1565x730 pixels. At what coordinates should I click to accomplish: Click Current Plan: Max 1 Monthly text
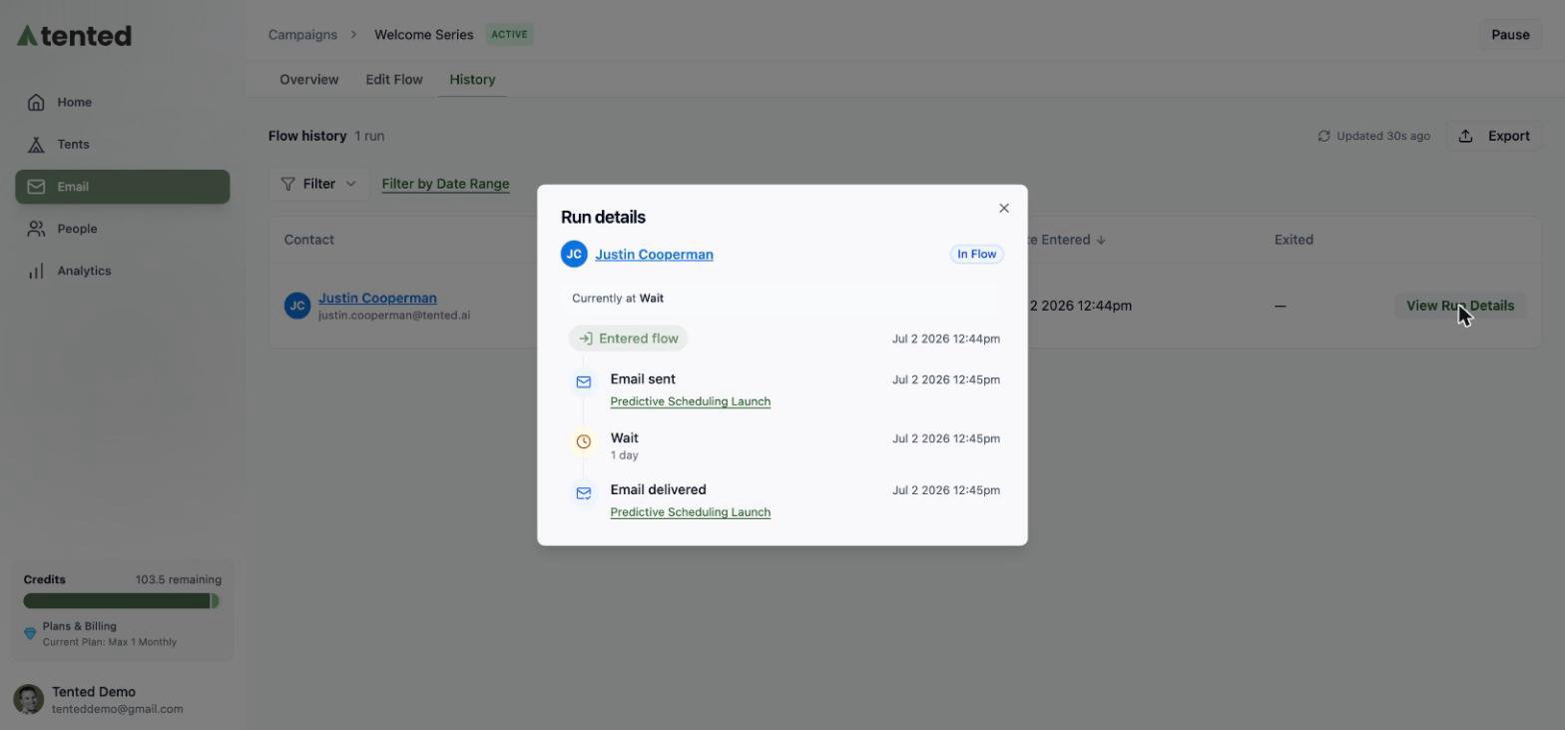pos(110,642)
